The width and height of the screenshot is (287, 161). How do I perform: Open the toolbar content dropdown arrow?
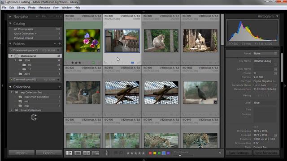220,153
